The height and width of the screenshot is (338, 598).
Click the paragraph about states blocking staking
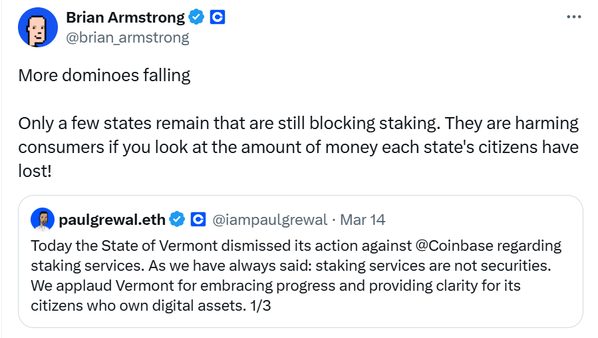298,146
